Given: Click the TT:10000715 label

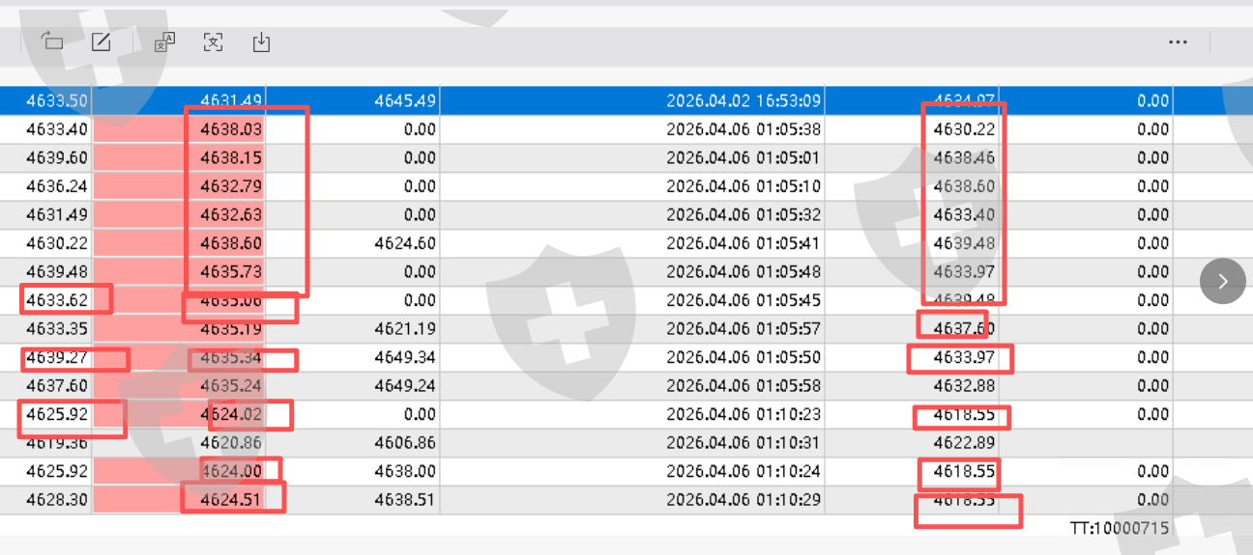Looking at the screenshot, I should click(x=1119, y=528).
